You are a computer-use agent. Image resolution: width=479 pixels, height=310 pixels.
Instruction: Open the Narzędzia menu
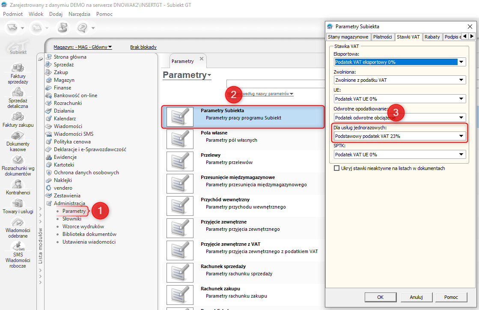pos(80,14)
